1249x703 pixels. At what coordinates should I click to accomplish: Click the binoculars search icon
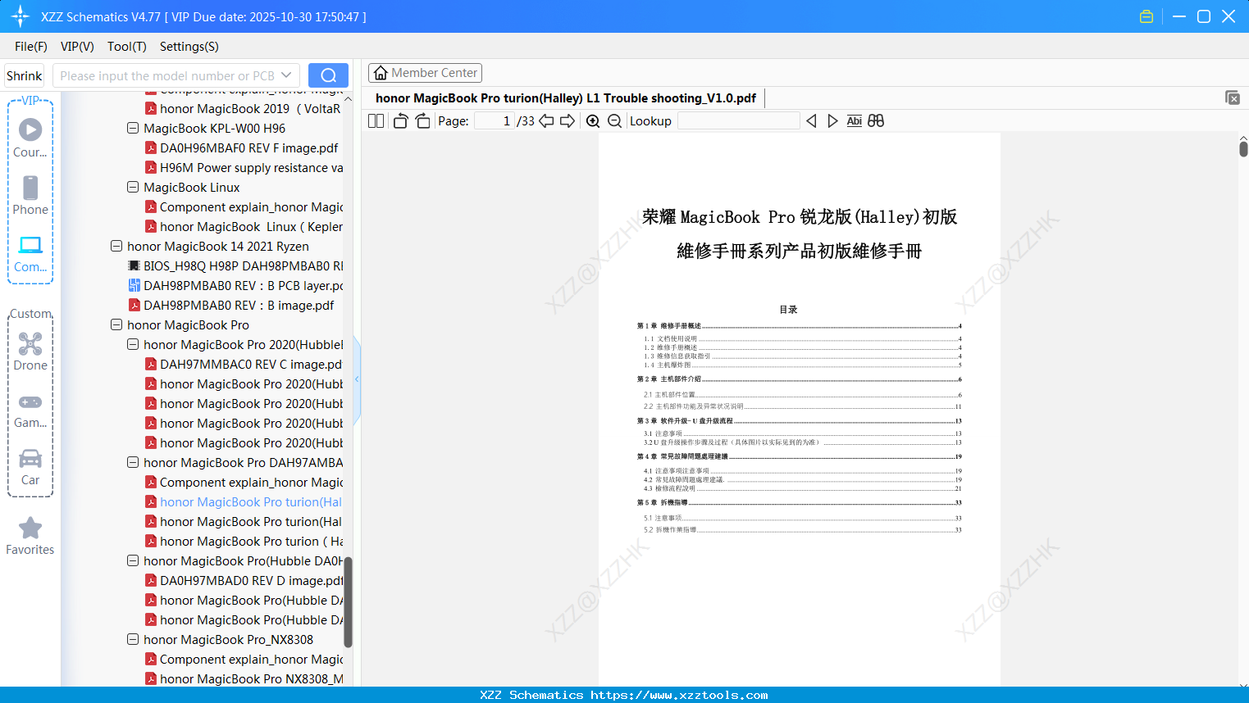(x=876, y=121)
